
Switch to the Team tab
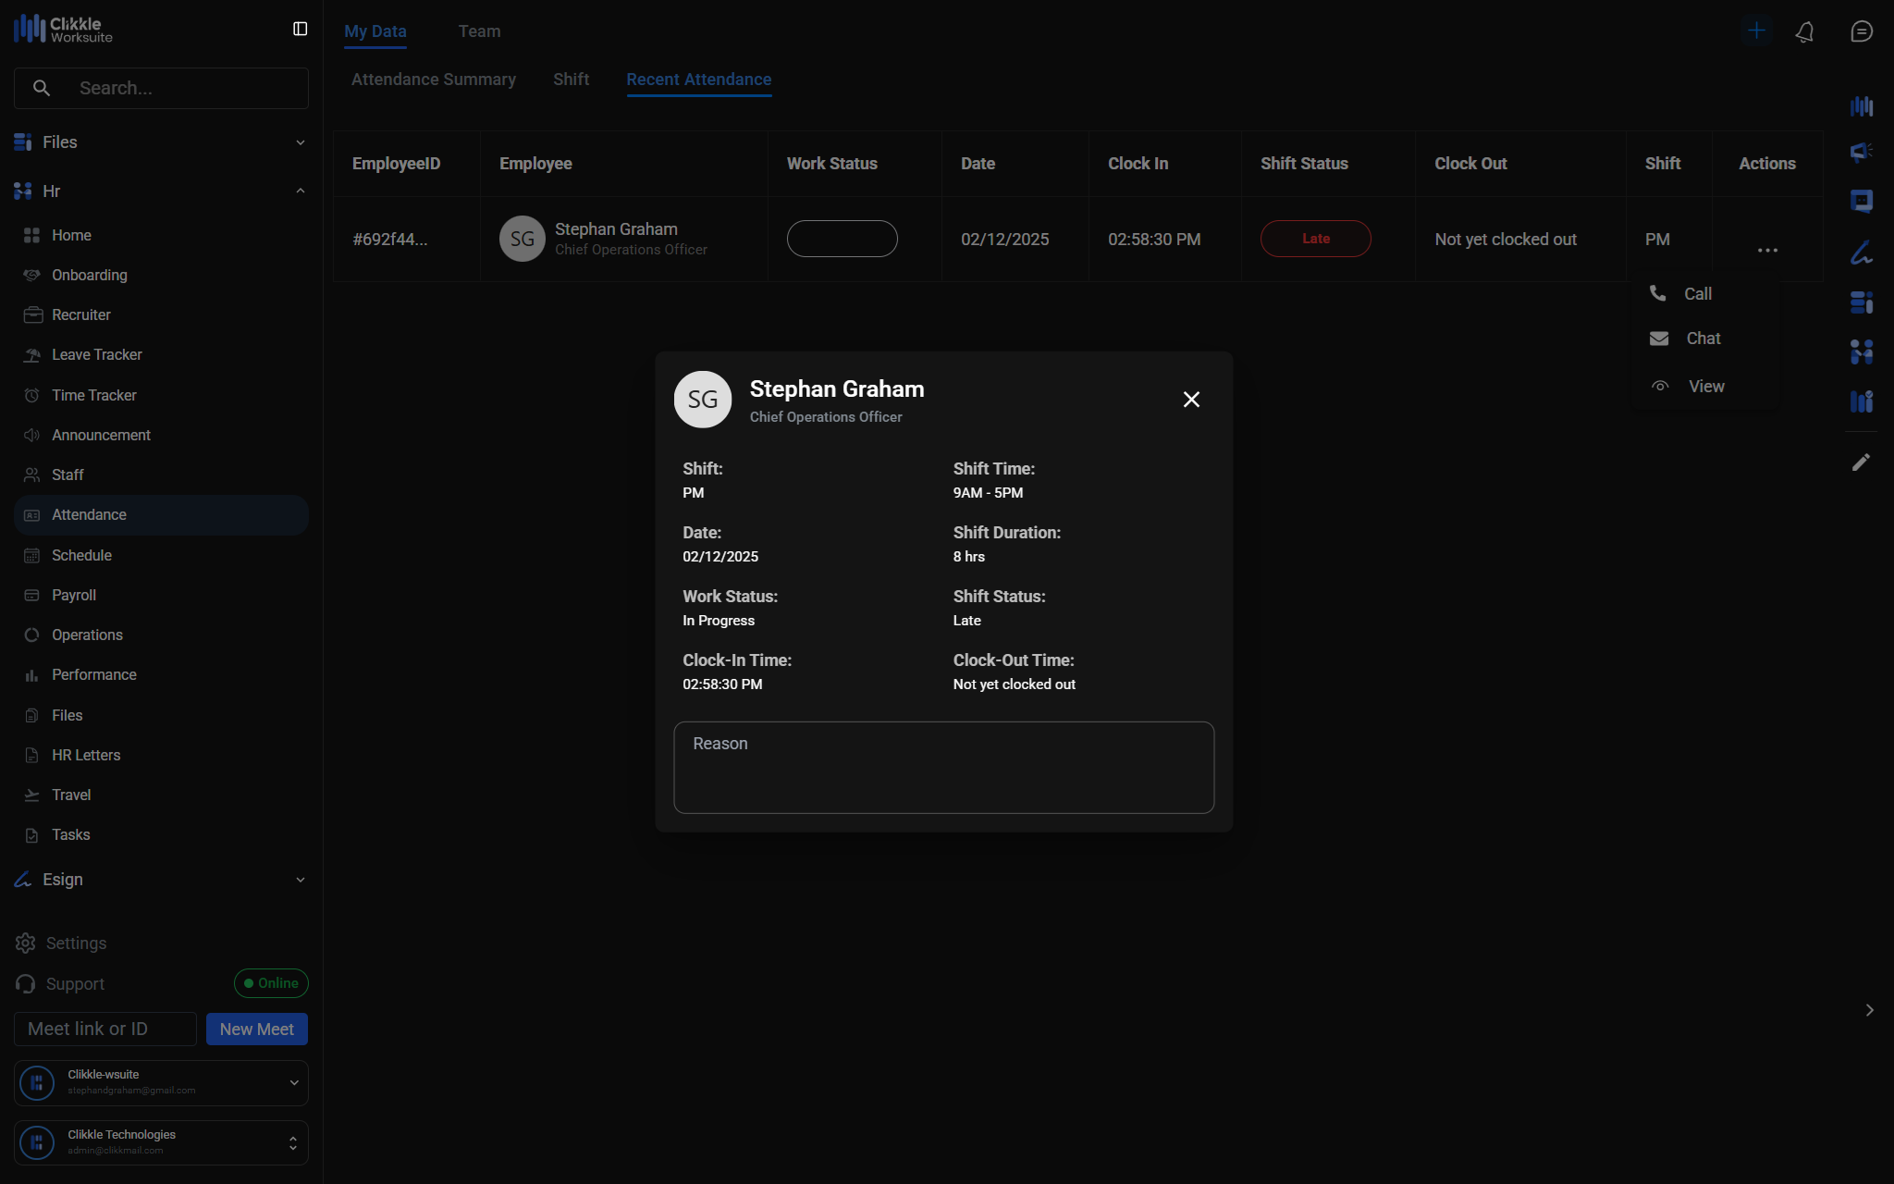pos(479,31)
